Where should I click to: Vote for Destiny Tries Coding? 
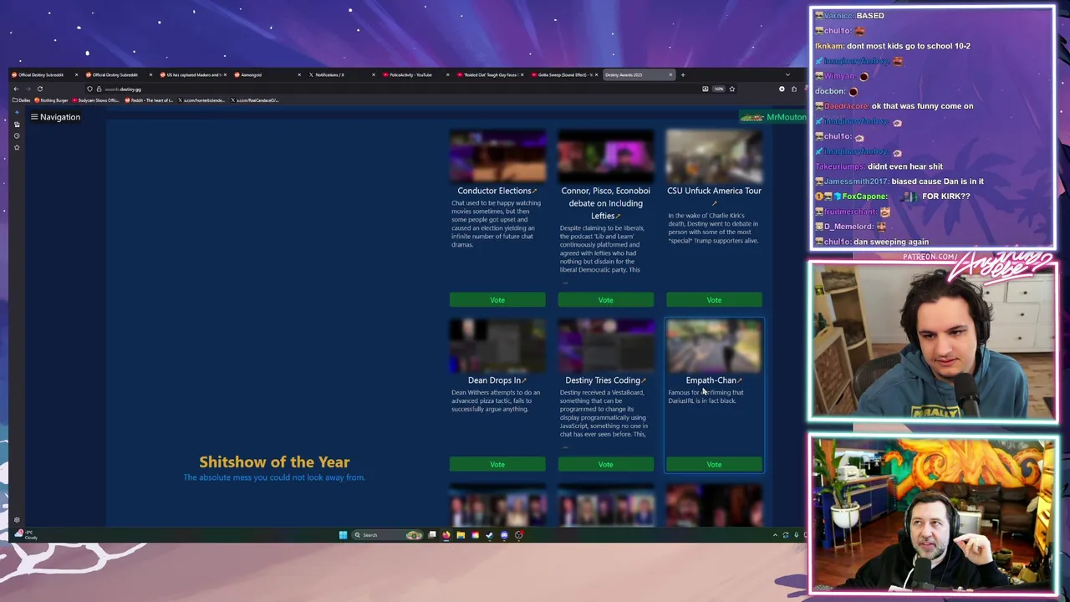coord(606,465)
